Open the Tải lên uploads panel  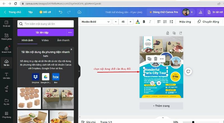(x=6, y=63)
